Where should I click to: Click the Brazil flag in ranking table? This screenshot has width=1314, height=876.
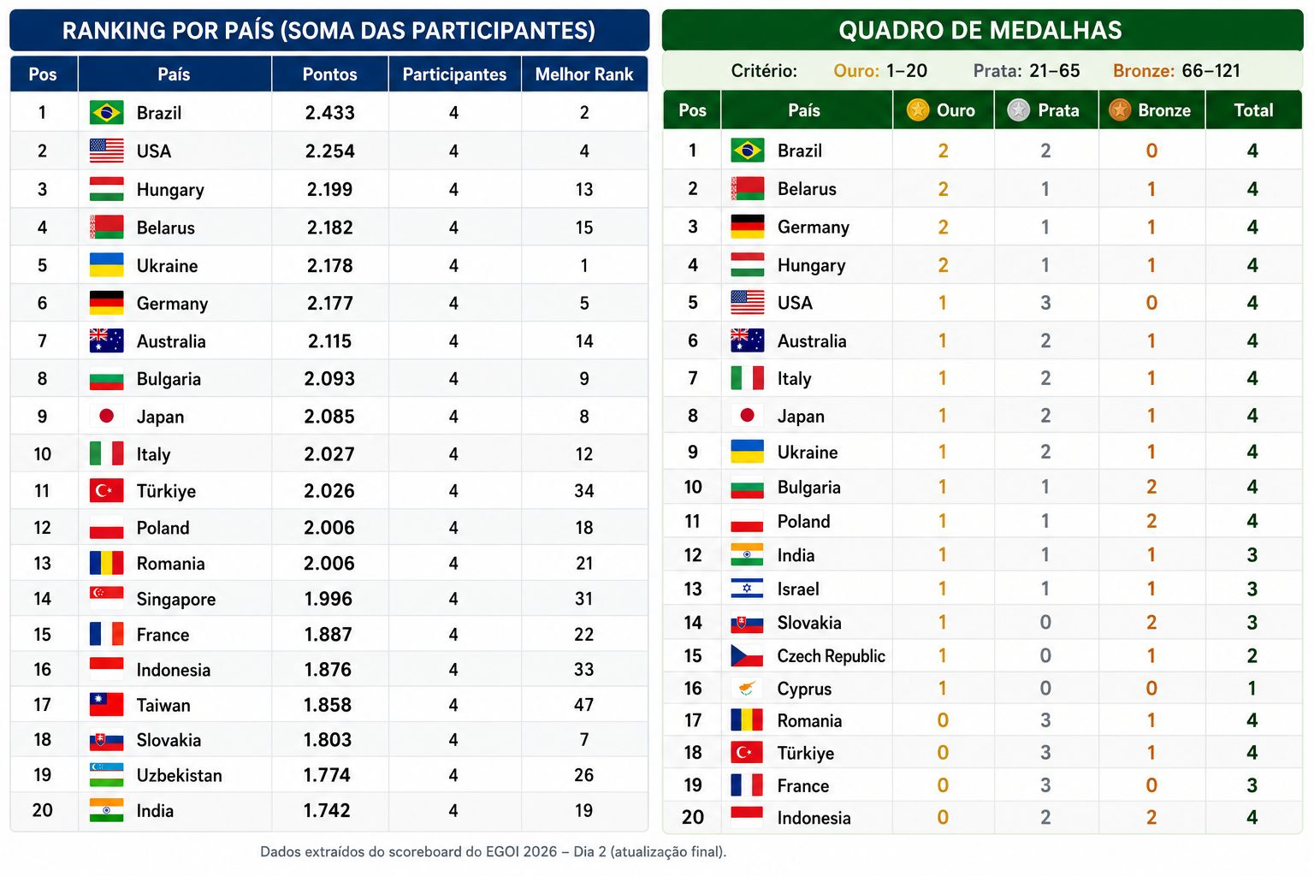(x=106, y=112)
